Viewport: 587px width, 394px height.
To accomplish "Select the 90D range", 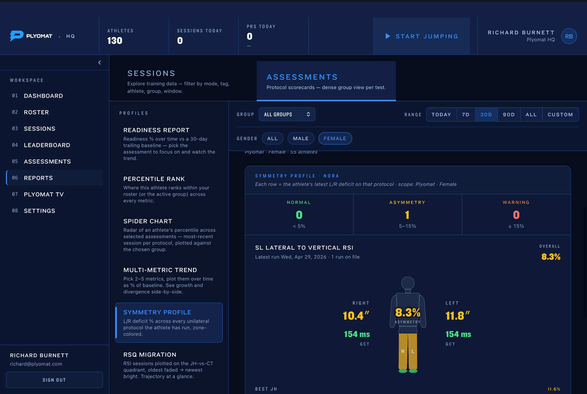I will tap(509, 115).
